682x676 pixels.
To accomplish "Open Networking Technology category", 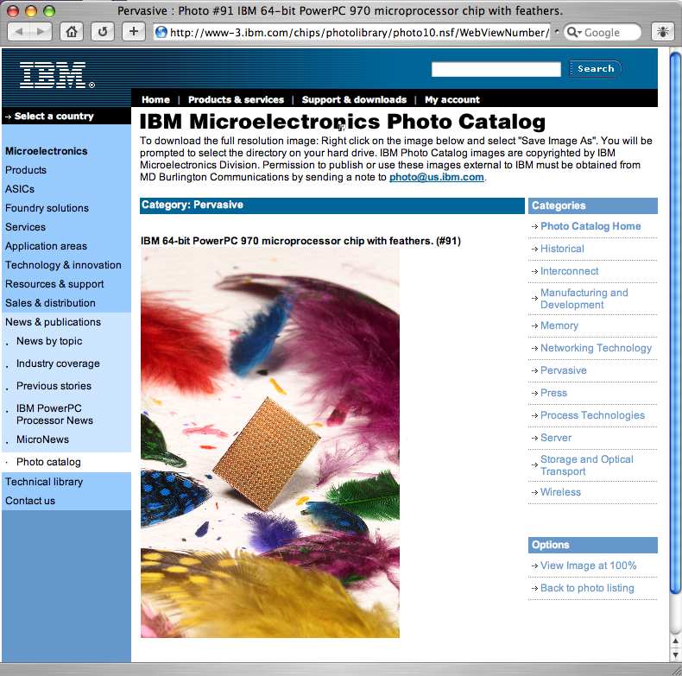I will click(x=596, y=348).
